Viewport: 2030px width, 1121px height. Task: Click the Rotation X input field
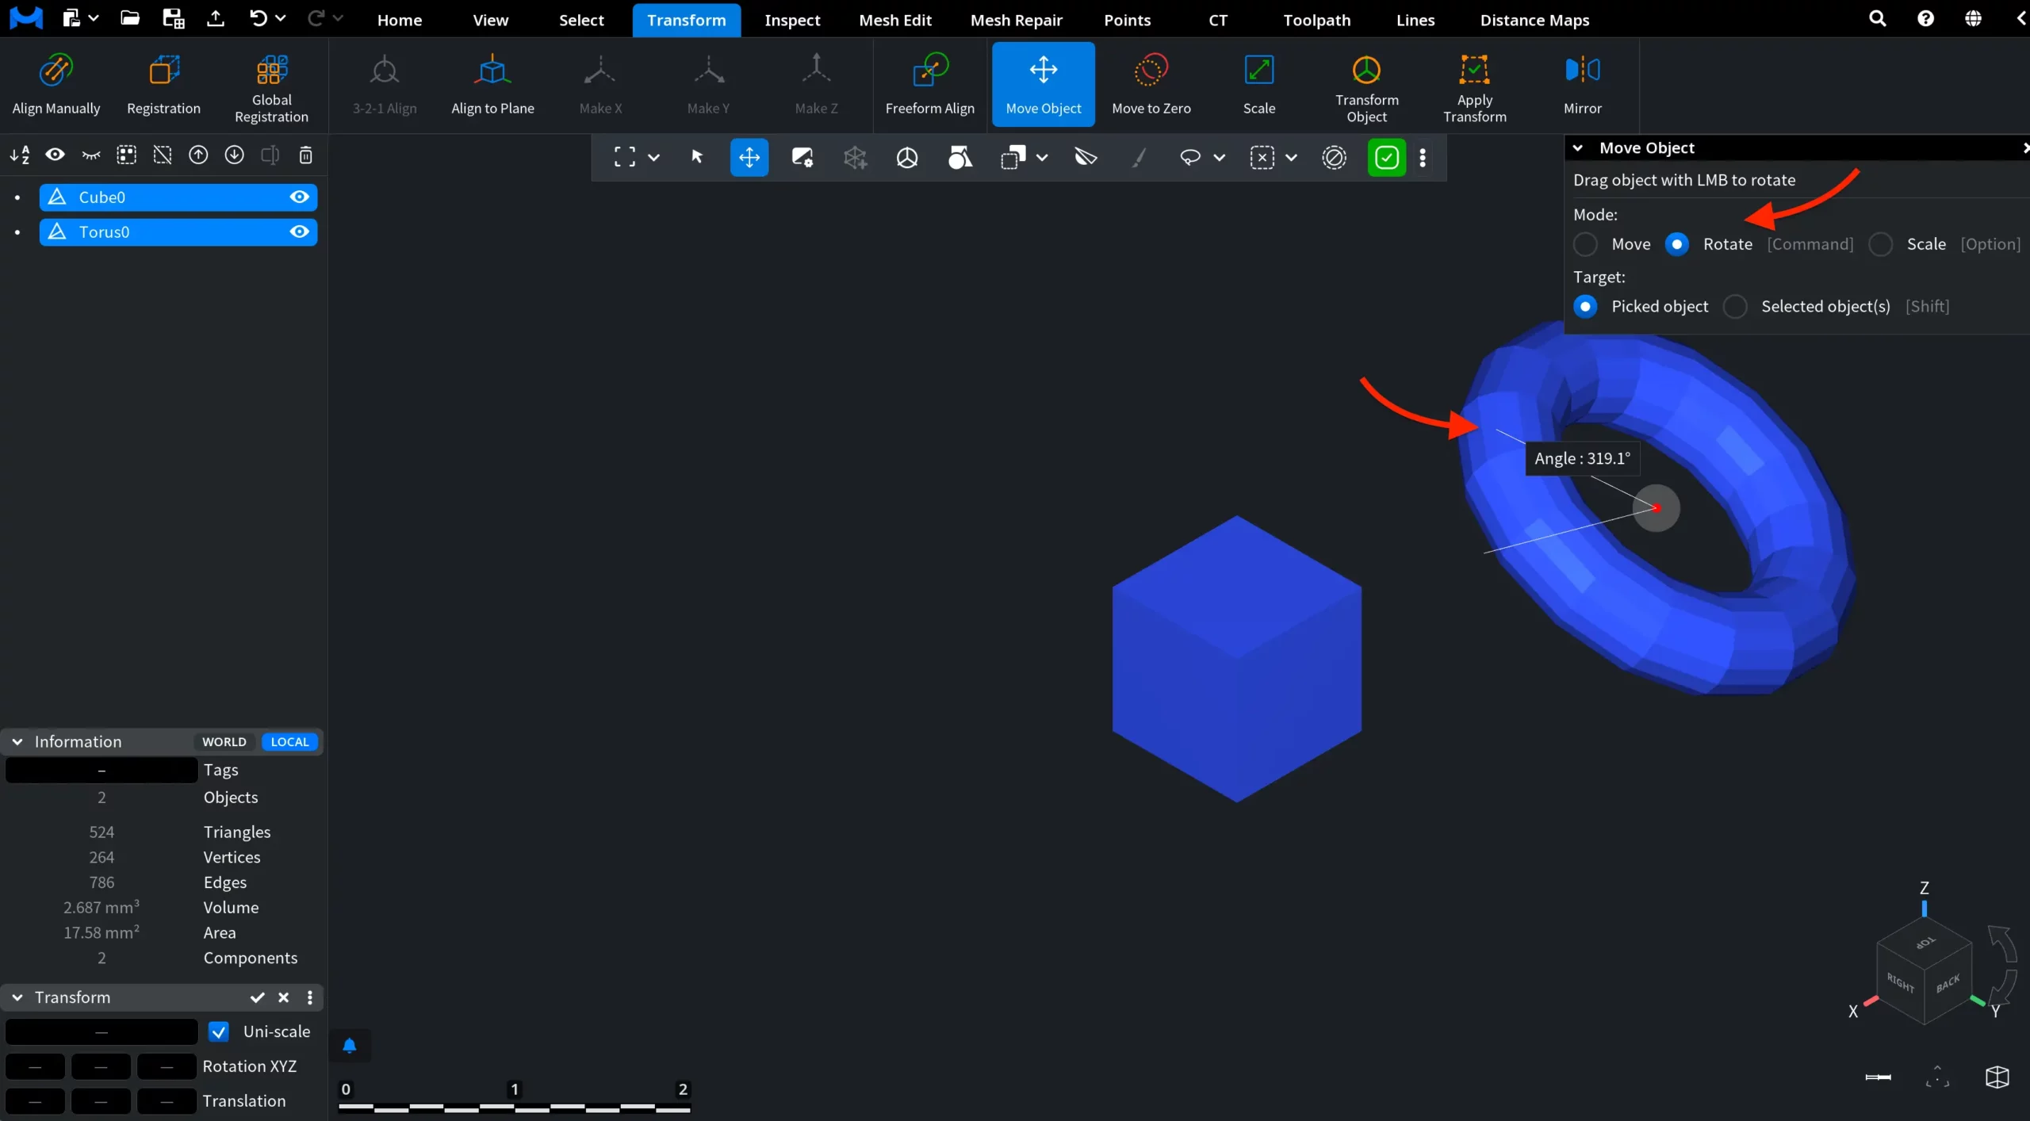tap(35, 1066)
